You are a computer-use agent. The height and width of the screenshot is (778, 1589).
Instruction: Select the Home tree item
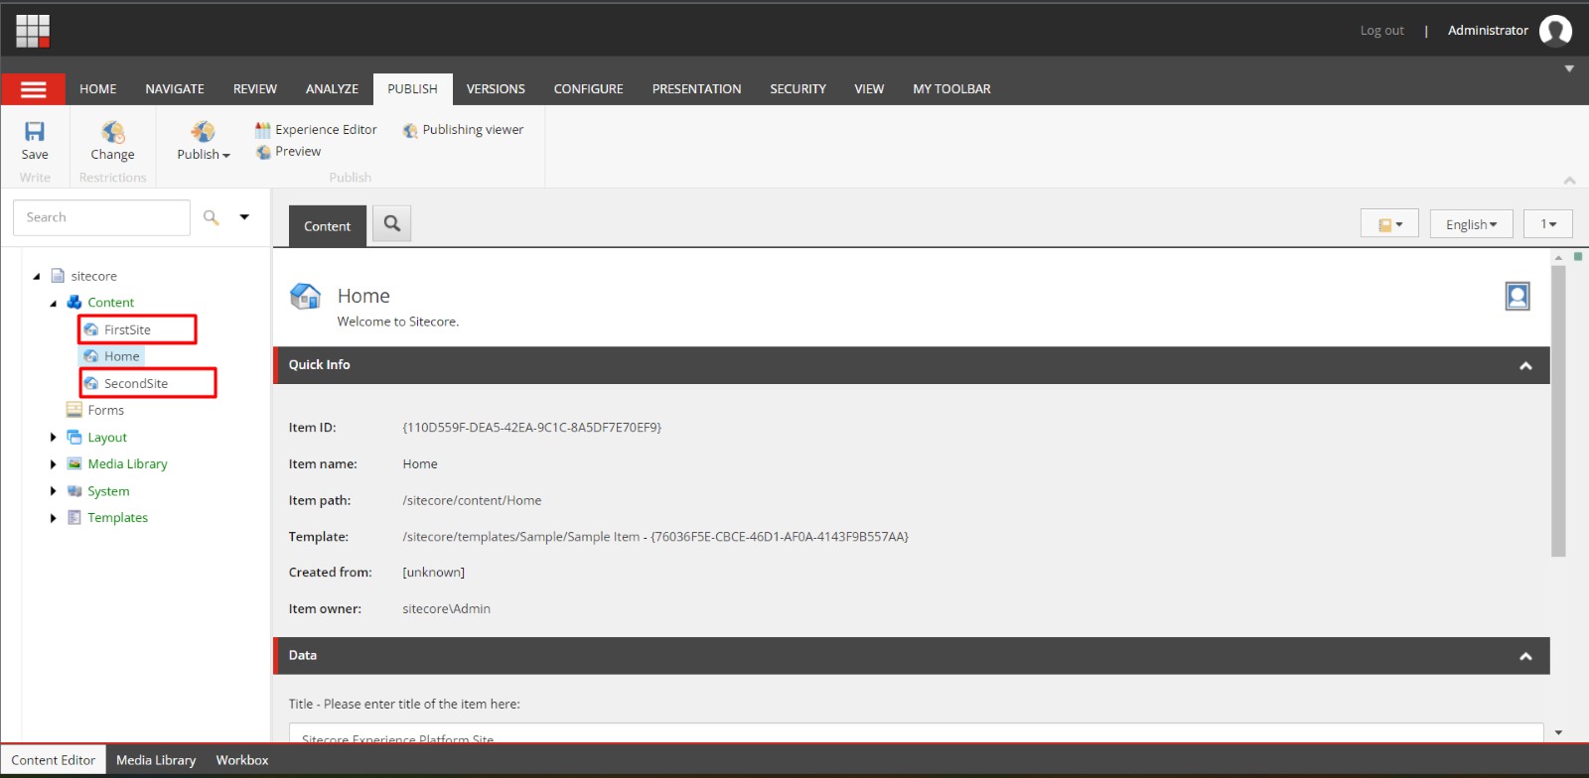[111, 356]
